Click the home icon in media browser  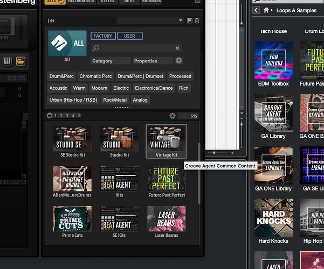(x=266, y=10)
